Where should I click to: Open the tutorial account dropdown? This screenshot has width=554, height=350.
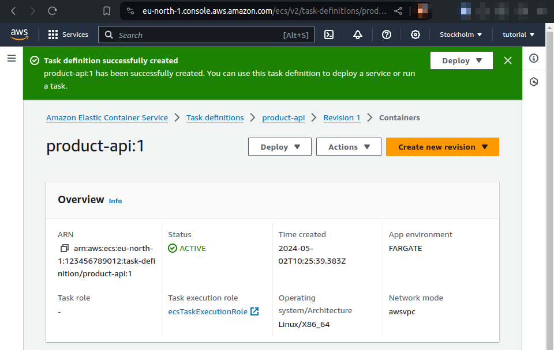(518, 35)
